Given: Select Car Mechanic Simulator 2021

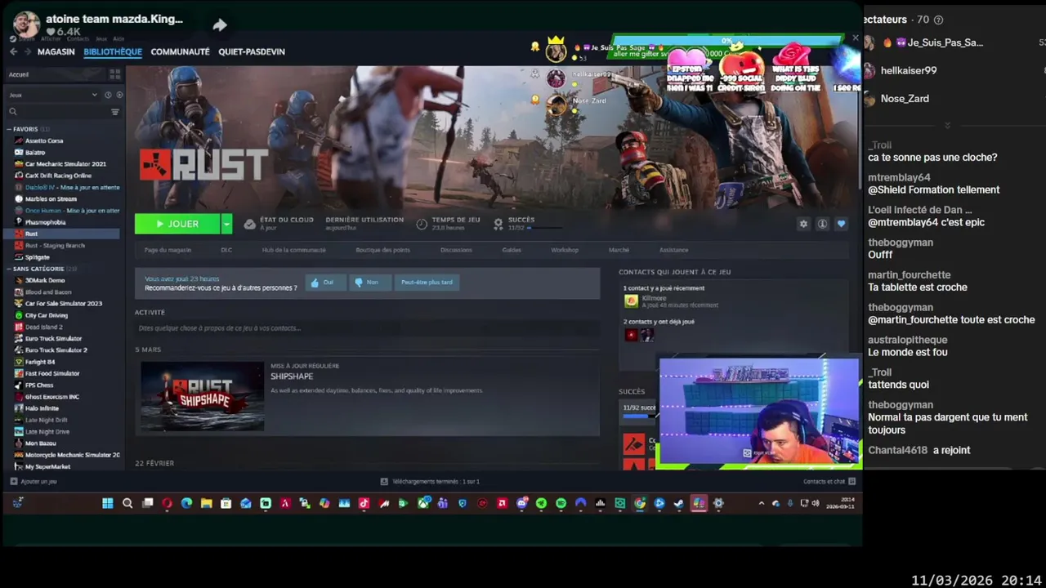Looking at the screenshot, I should point(65,163).
